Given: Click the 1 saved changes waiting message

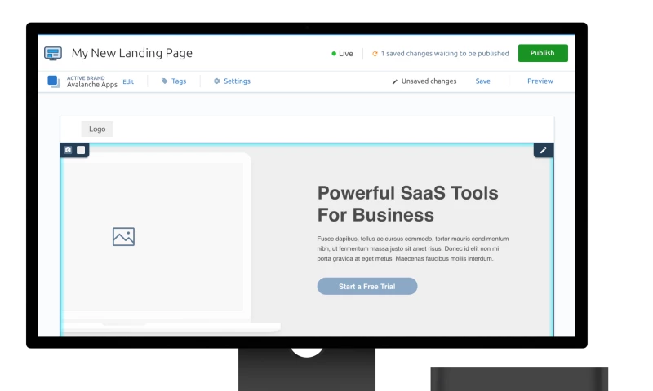Looking at the screenshot, I should [x=445, y=53].
